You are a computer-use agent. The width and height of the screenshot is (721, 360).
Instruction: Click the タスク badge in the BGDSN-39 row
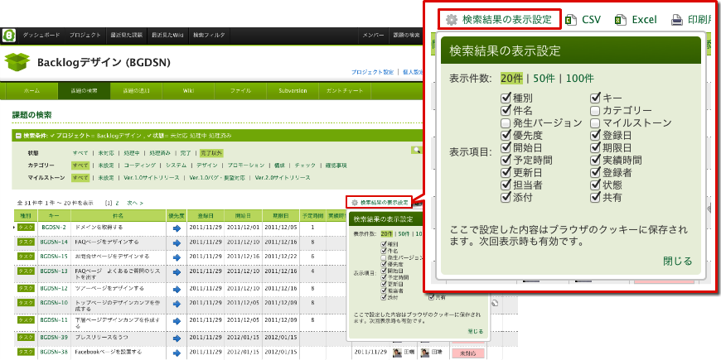(x=26, y=338)
